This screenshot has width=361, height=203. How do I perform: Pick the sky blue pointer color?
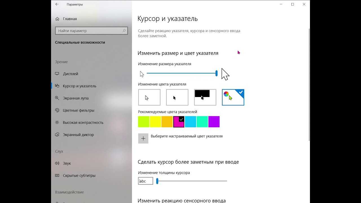tap(190, 122)
